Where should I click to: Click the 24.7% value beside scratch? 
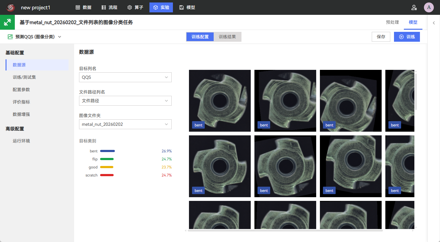[167, 175]
